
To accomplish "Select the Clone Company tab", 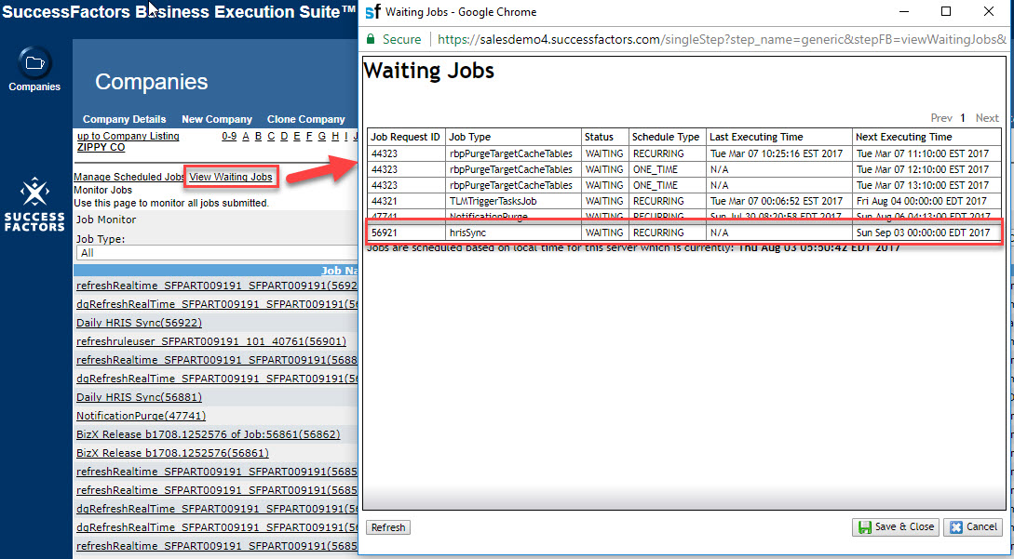I will click(x=306, y=119).
